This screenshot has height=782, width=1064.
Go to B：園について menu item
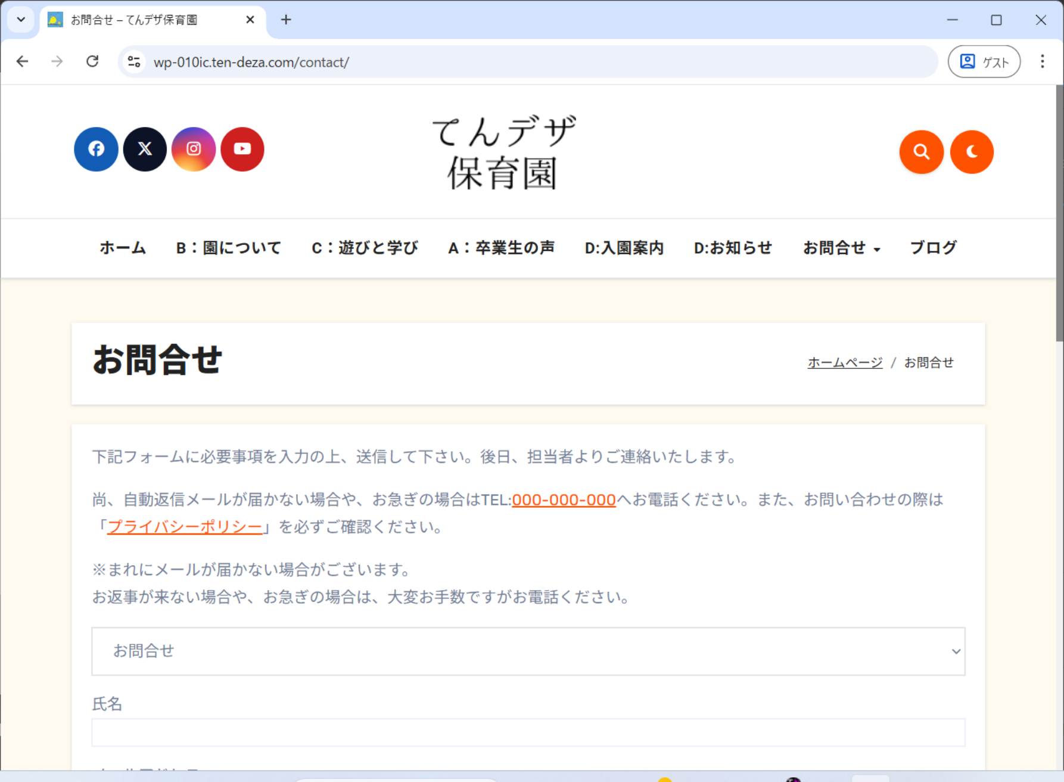228,248
